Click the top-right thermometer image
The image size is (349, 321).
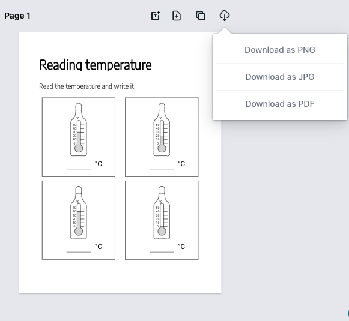tap(162, 130)
